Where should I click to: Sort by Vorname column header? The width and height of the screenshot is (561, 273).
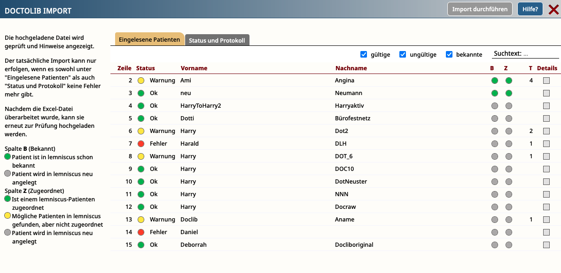194,68
